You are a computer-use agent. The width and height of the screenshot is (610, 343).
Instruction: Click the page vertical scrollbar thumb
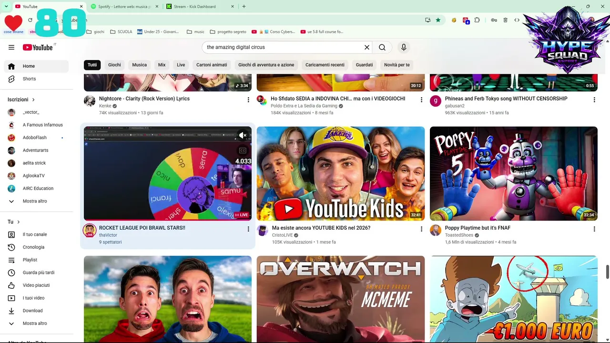(x=607, y=272)
